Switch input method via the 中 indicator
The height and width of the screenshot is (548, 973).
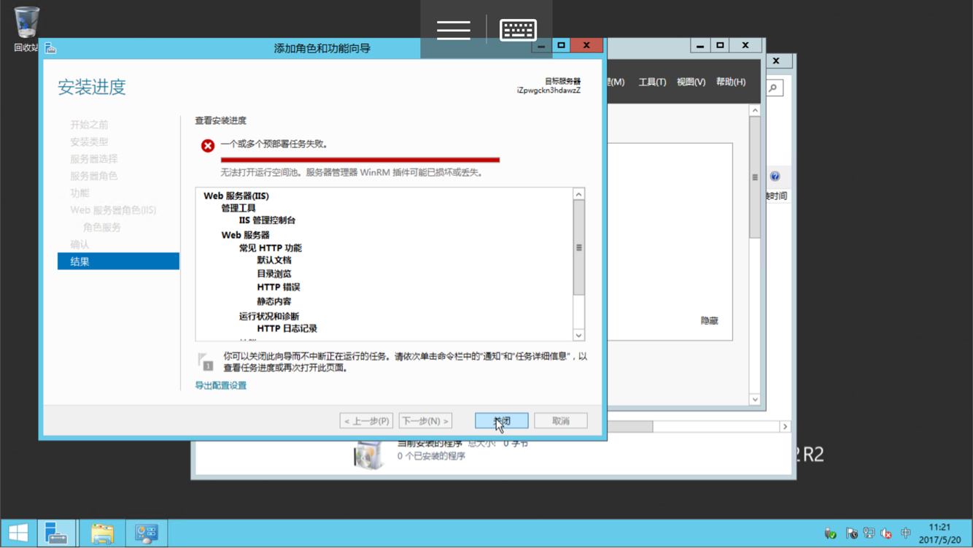[905, 533]
